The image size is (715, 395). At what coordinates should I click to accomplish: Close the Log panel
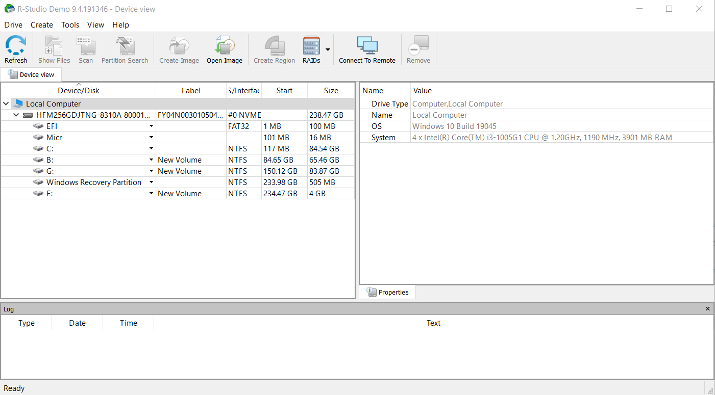[x=707, y=309]
